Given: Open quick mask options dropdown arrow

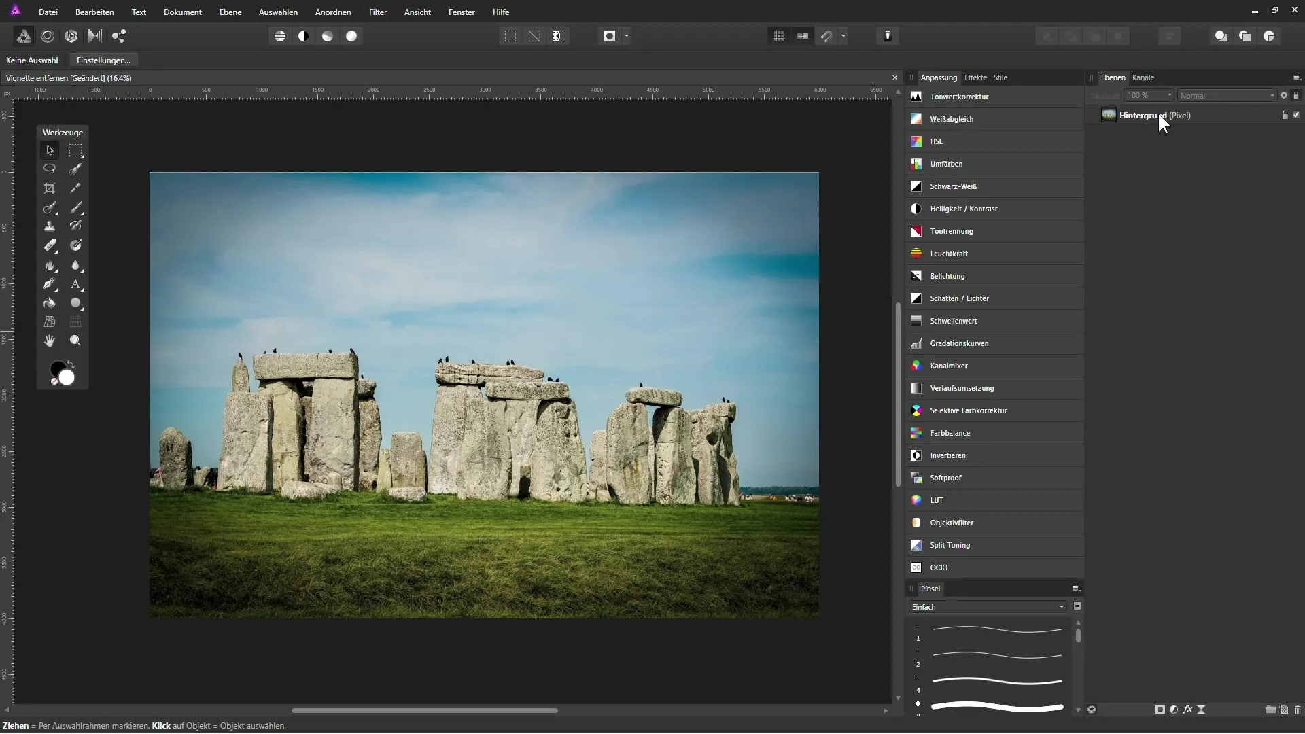Looking at the screenshot, I should 627,36.
